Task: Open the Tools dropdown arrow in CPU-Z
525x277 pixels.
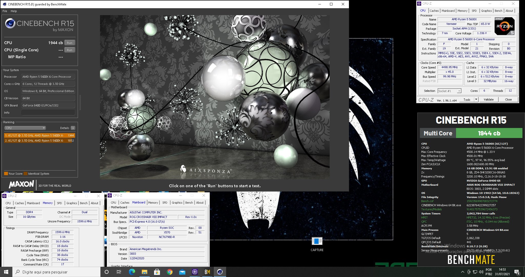Action: (476, 100)
